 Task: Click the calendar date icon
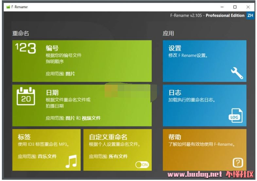click(x=26, y=96)
